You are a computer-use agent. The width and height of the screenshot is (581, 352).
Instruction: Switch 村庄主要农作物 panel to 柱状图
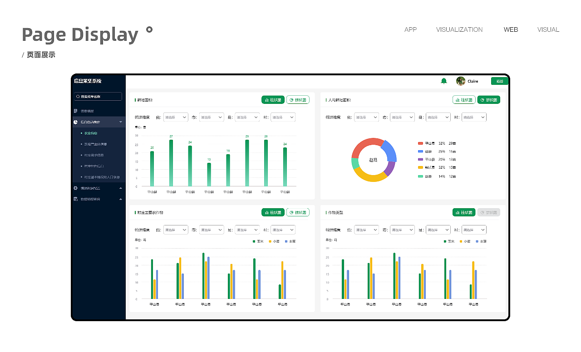tap(273, 212)
